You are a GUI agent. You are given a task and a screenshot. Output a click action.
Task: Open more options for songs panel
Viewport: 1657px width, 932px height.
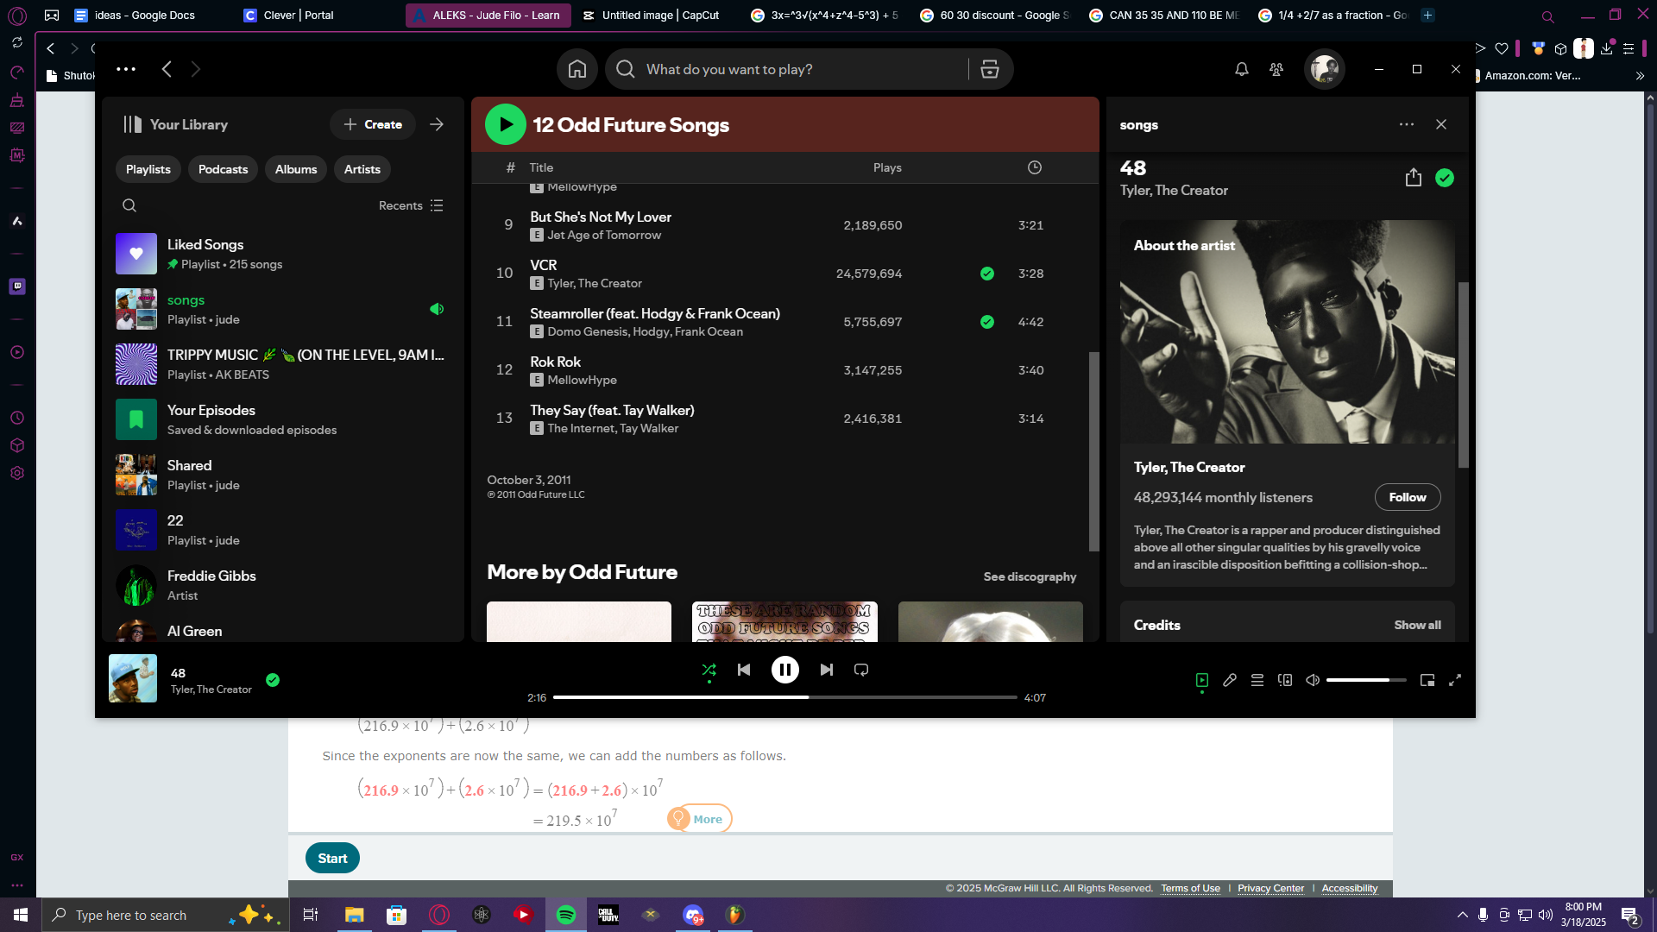pos(1407,124)
